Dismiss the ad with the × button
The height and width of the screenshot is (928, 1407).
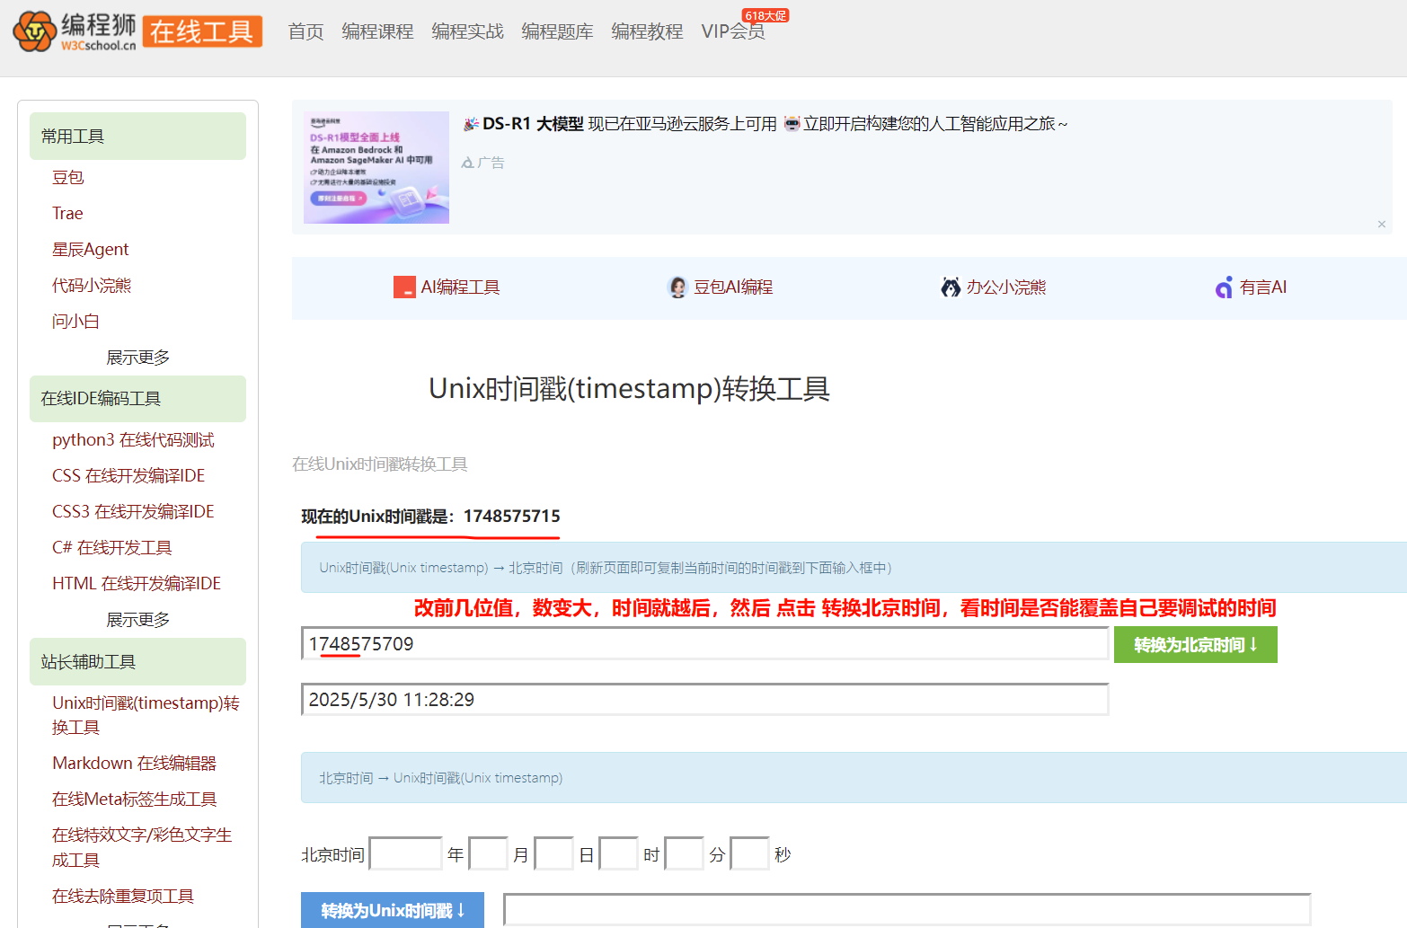(1381, 224)
